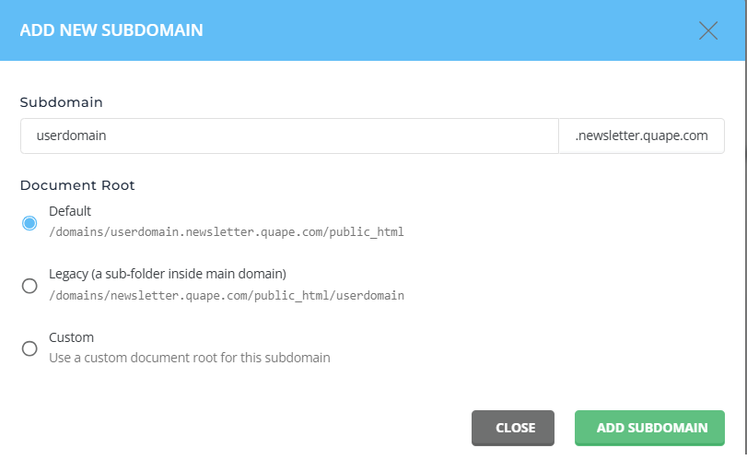Image resolution: width=747 pixels, height=460 pixels.
Task: Click the "Default" option label
Action: click(70, 211)
